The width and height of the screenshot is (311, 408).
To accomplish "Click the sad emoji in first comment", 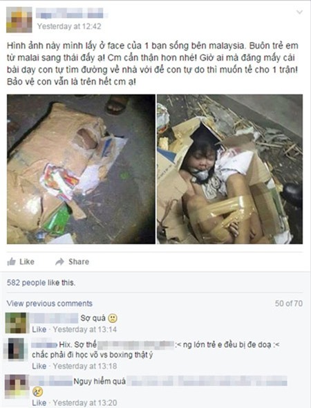I will (113, 318).
